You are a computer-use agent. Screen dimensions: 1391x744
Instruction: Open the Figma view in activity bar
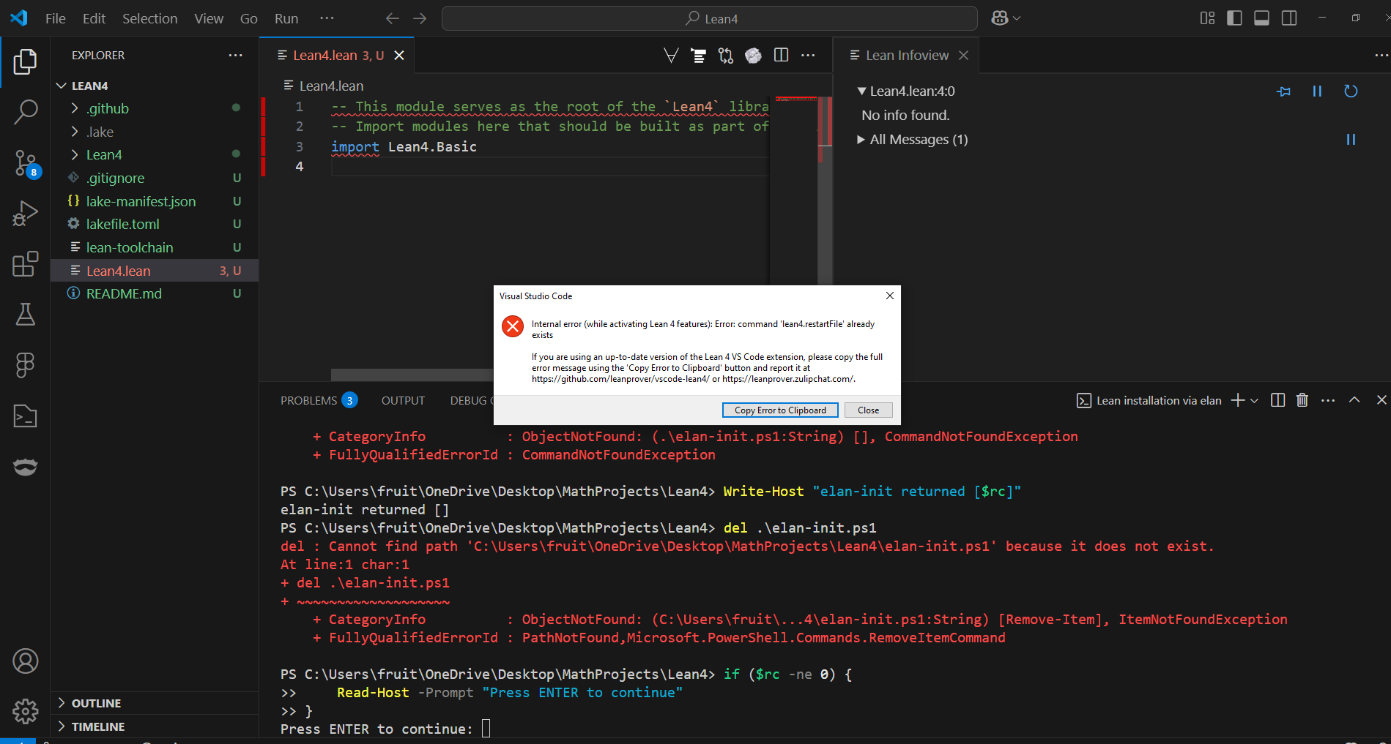tap(25, 365)
